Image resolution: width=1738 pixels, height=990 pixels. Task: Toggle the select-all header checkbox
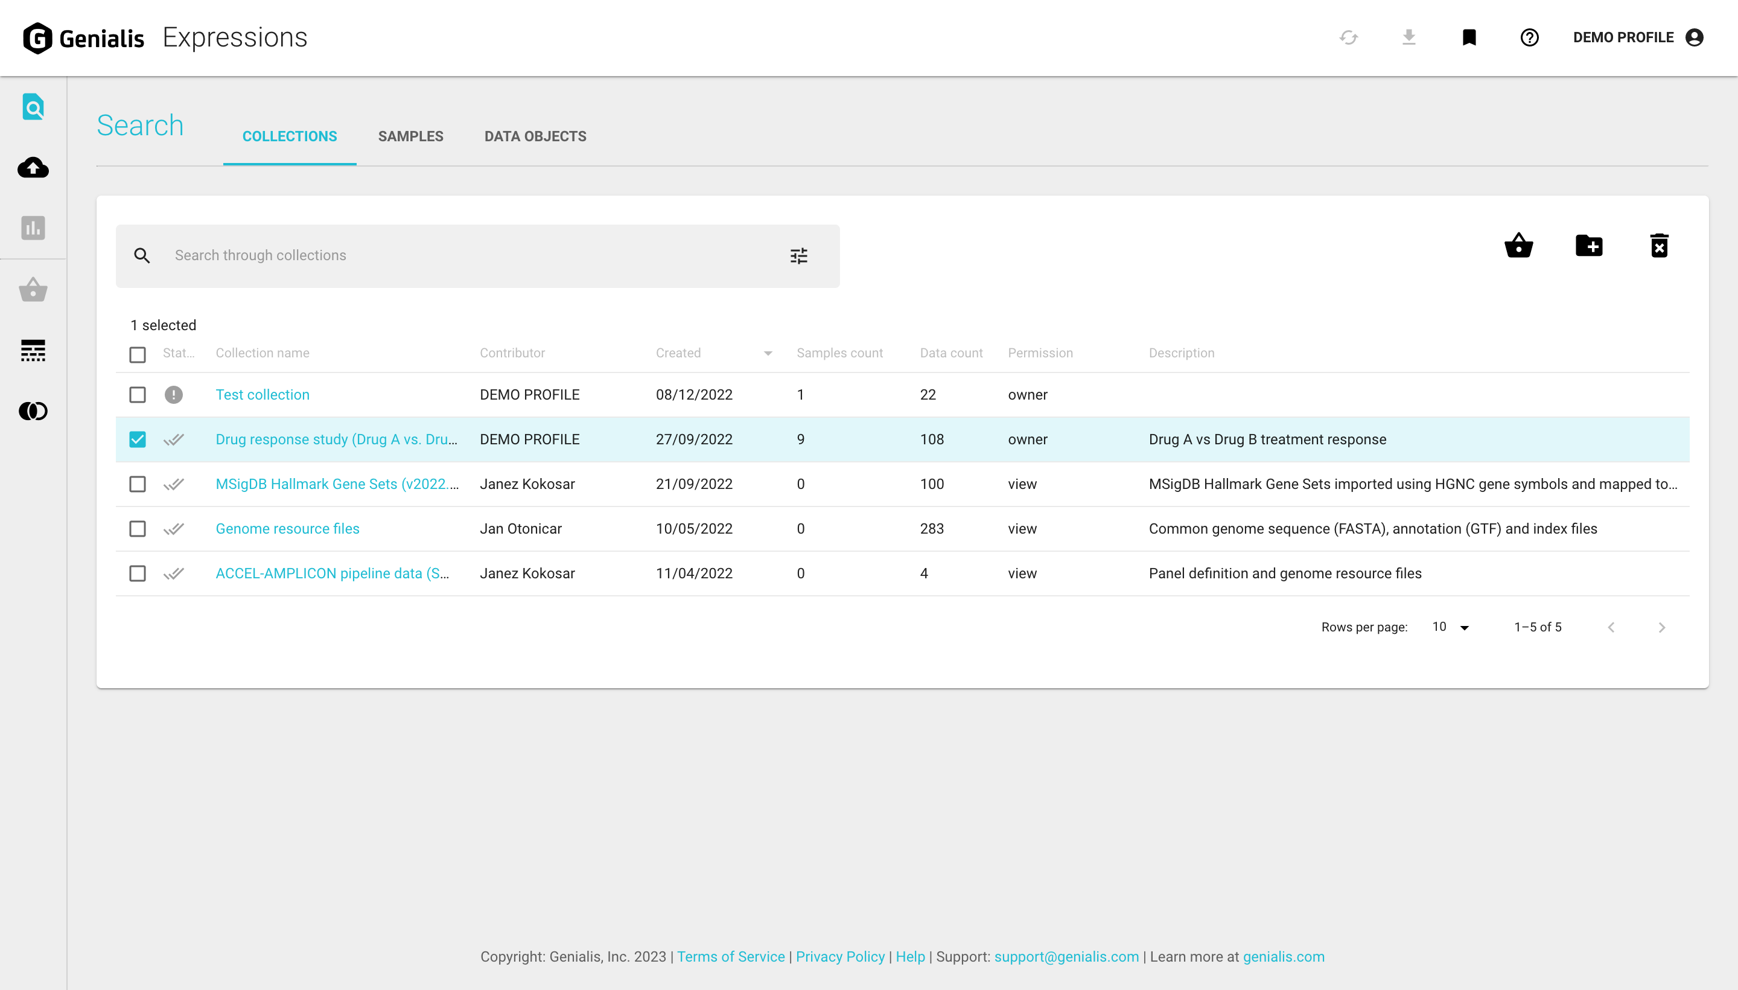[138, 354]
